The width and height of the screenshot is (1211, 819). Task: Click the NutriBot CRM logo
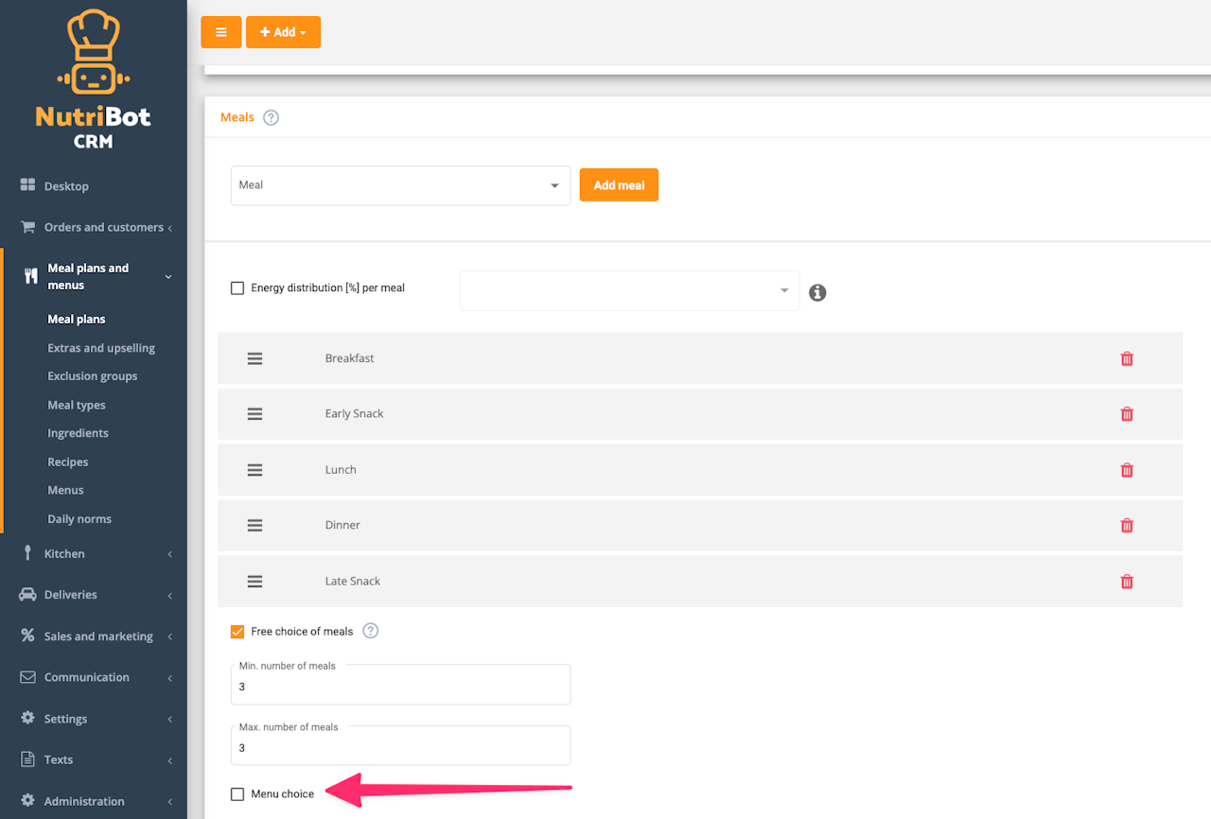pos(93,80)
